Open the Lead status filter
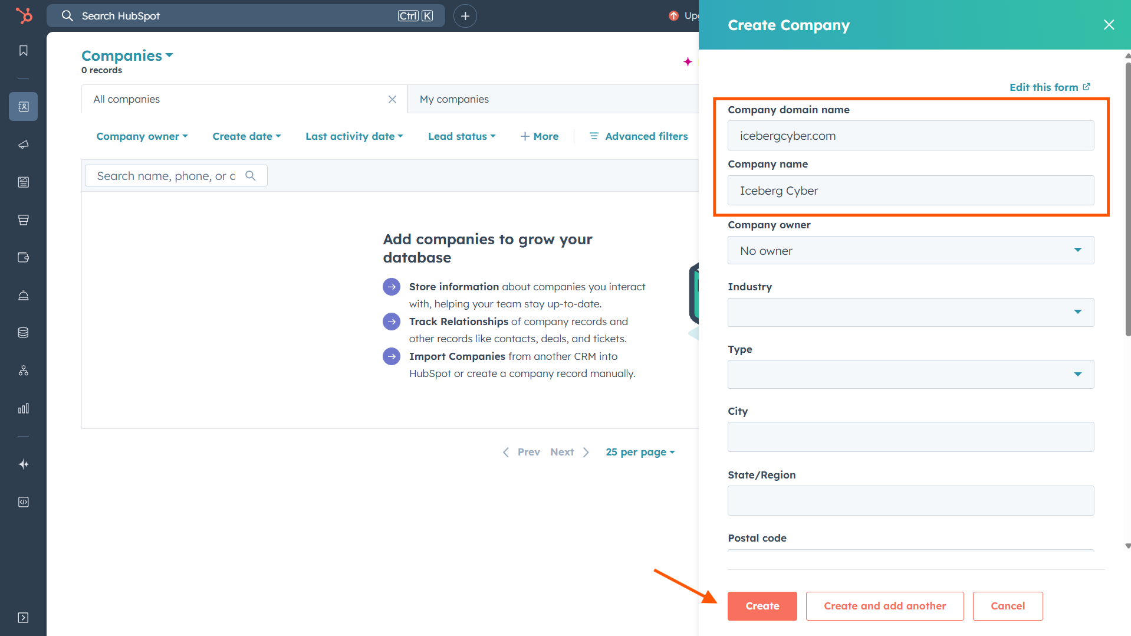The image size is (1131, 636). (462, 136)
